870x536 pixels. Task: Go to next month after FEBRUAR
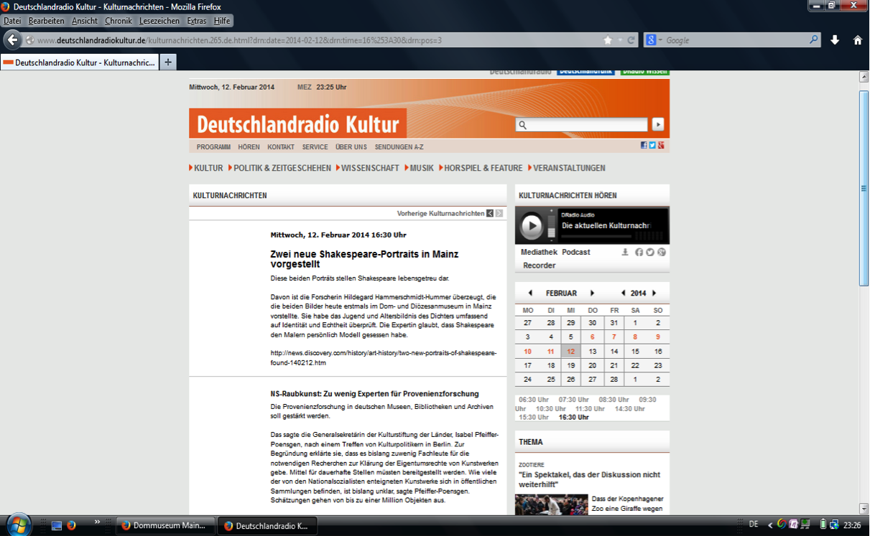[x=593, y=293]
